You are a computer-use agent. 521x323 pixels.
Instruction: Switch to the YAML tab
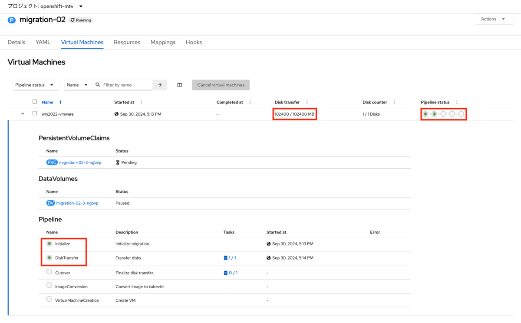pyautogui.click(x=43, y=42)
